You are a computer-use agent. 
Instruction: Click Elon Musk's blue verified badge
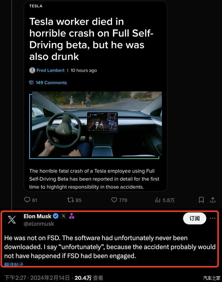pyautogui.click(x=56, y=216)
